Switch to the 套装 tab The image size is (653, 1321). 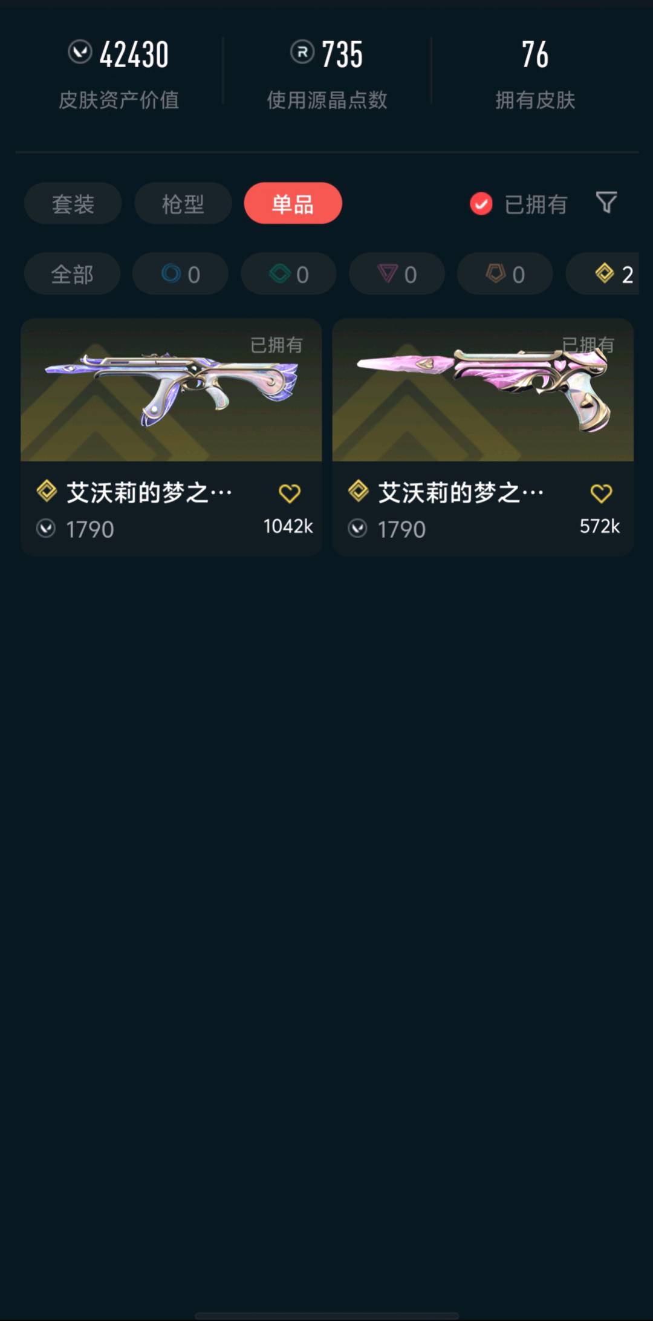pos(73,204)
